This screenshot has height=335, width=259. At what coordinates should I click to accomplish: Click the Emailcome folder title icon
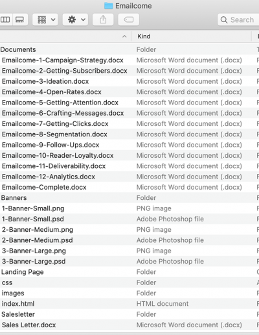pyautogui.click(x=109, y=6)
